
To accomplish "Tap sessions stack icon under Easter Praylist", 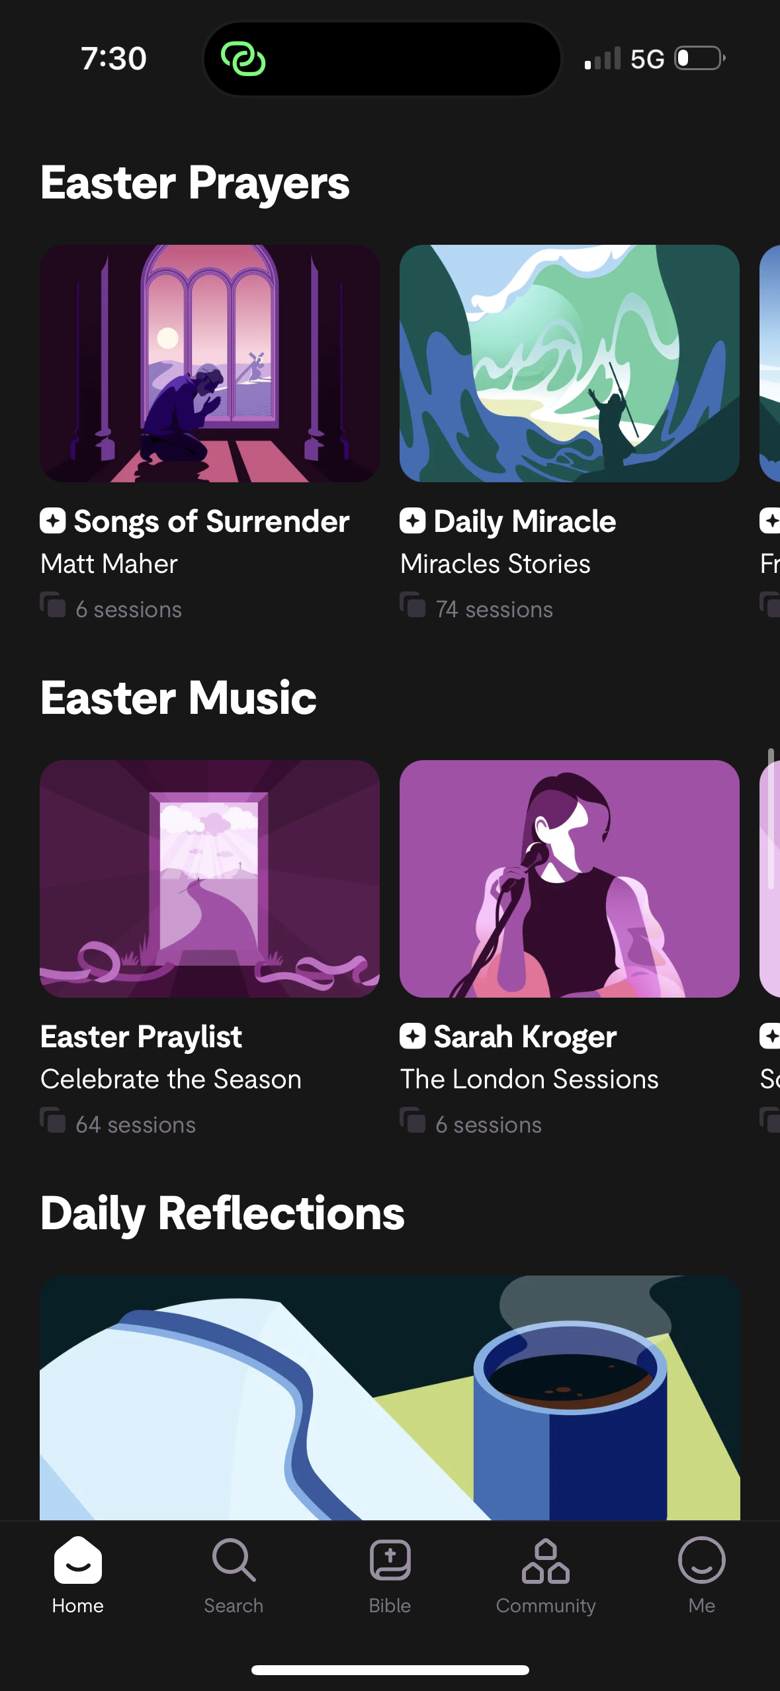I will 53,1121.
